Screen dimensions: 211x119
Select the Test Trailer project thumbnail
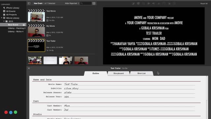coord(36,46)
